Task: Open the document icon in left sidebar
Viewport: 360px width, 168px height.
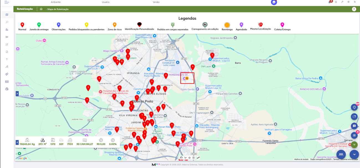Action: pyautogui.click(x=7, y=52)
